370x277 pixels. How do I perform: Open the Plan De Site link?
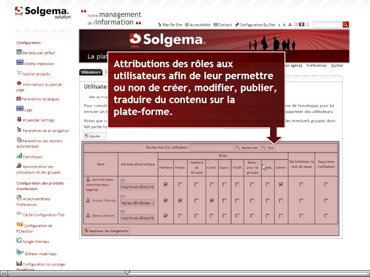(170, 25)
